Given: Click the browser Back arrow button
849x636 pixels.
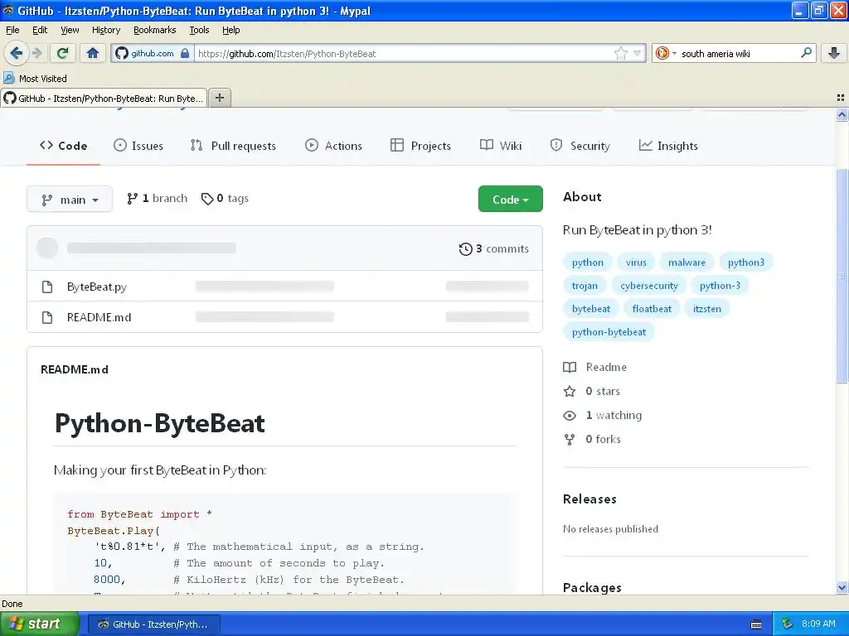Looking at the screenshot, I should (17, 53).
